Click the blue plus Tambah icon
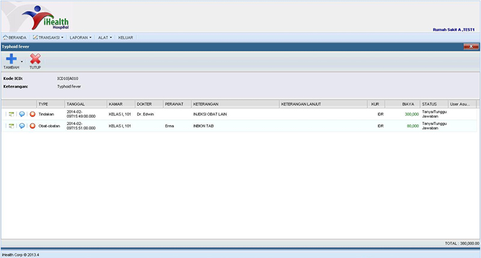Viewport: 481px width, 258px height. [x=11, y=59]
